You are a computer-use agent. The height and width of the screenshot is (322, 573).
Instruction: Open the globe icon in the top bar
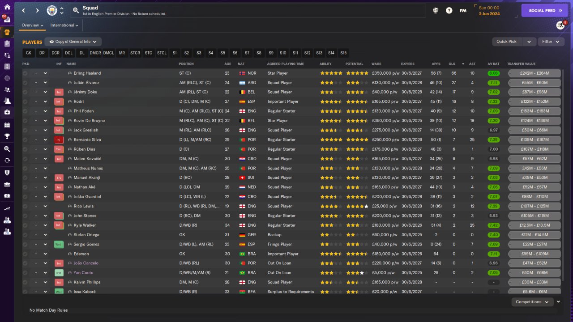[436, 10]
